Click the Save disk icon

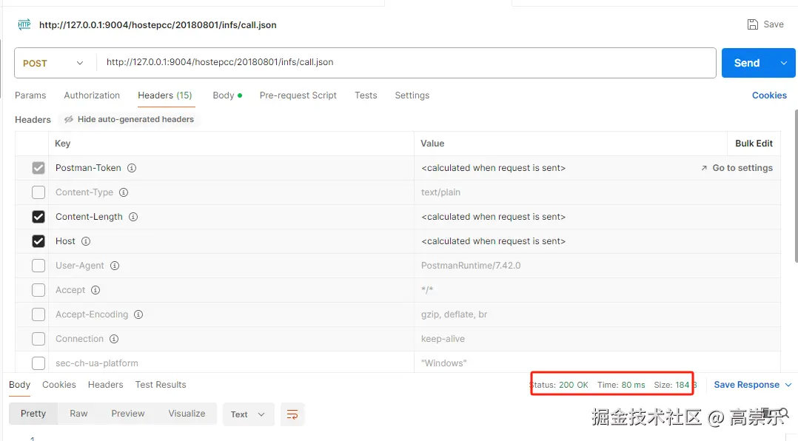click(753, 24)
